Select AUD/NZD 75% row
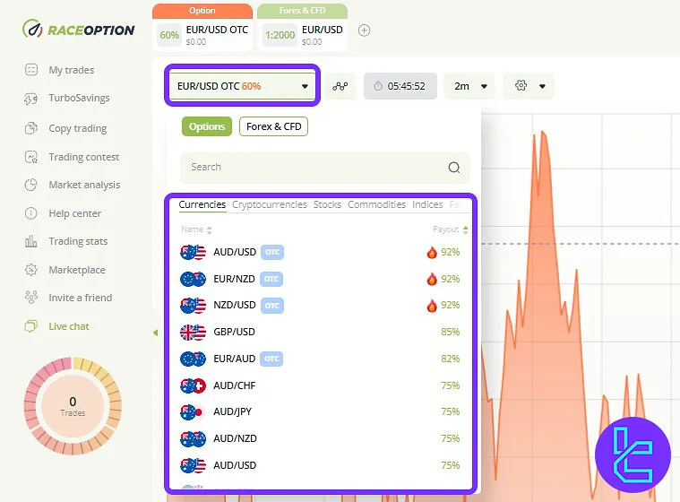Viewport: 680px width, 502px height. pos(320,439)
